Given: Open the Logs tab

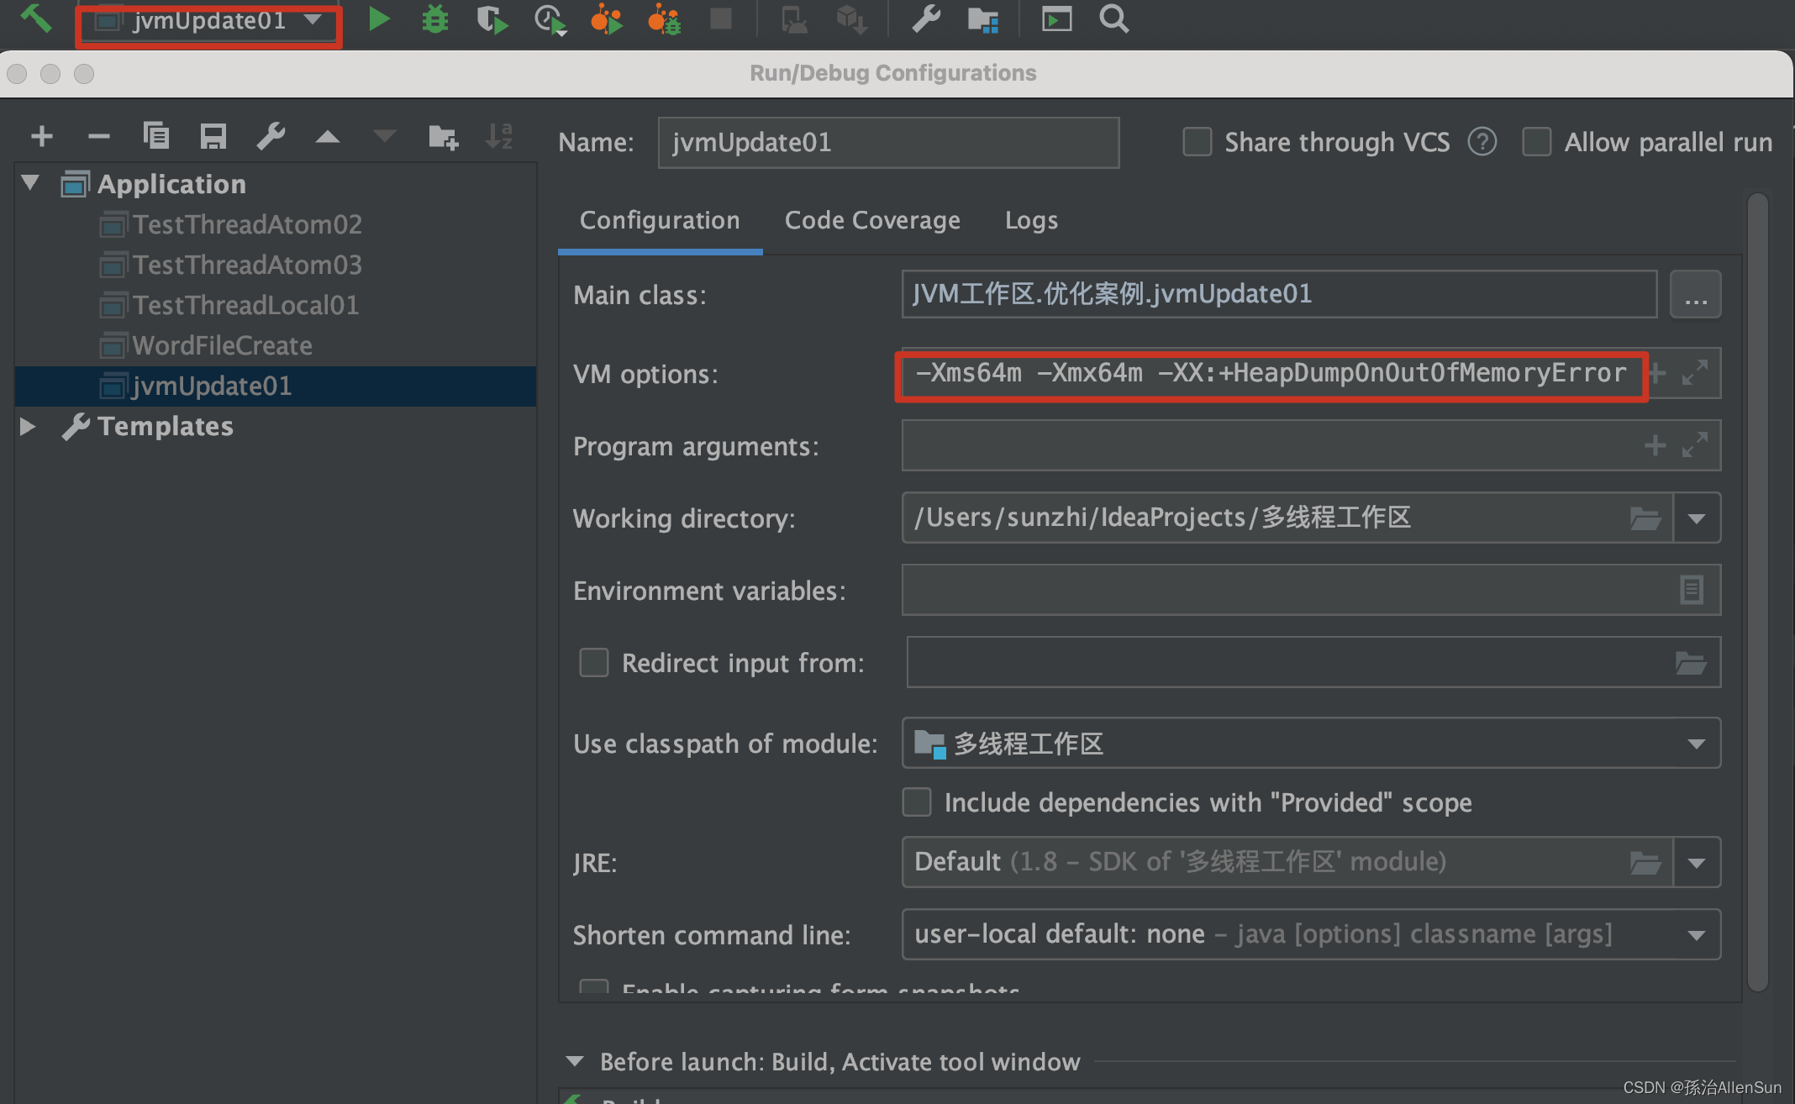Looking at the screenshot, I should point(1031,220).
